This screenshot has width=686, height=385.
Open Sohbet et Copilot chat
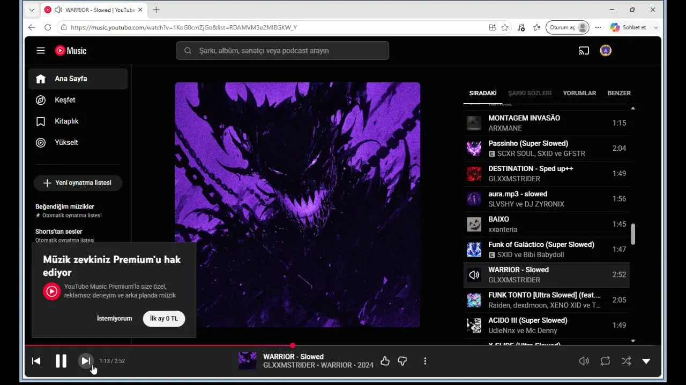[629, 27]
